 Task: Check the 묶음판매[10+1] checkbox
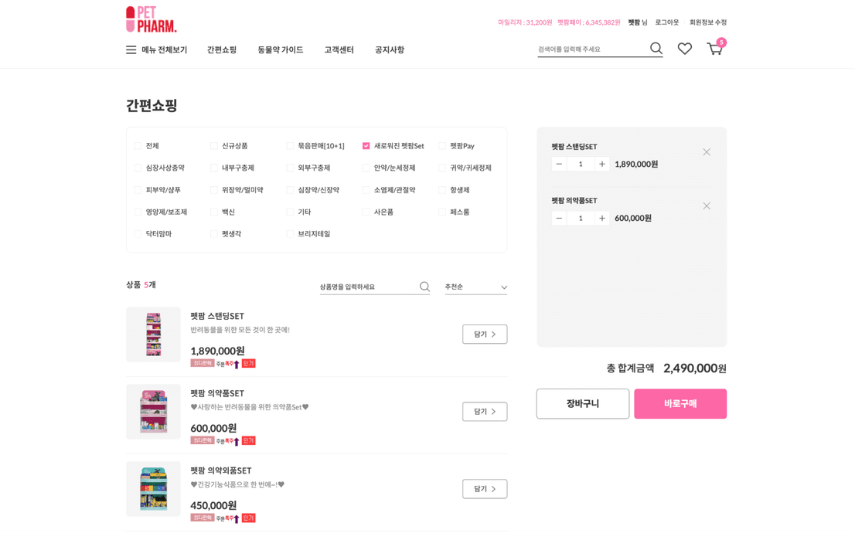[x=290, y=146]
